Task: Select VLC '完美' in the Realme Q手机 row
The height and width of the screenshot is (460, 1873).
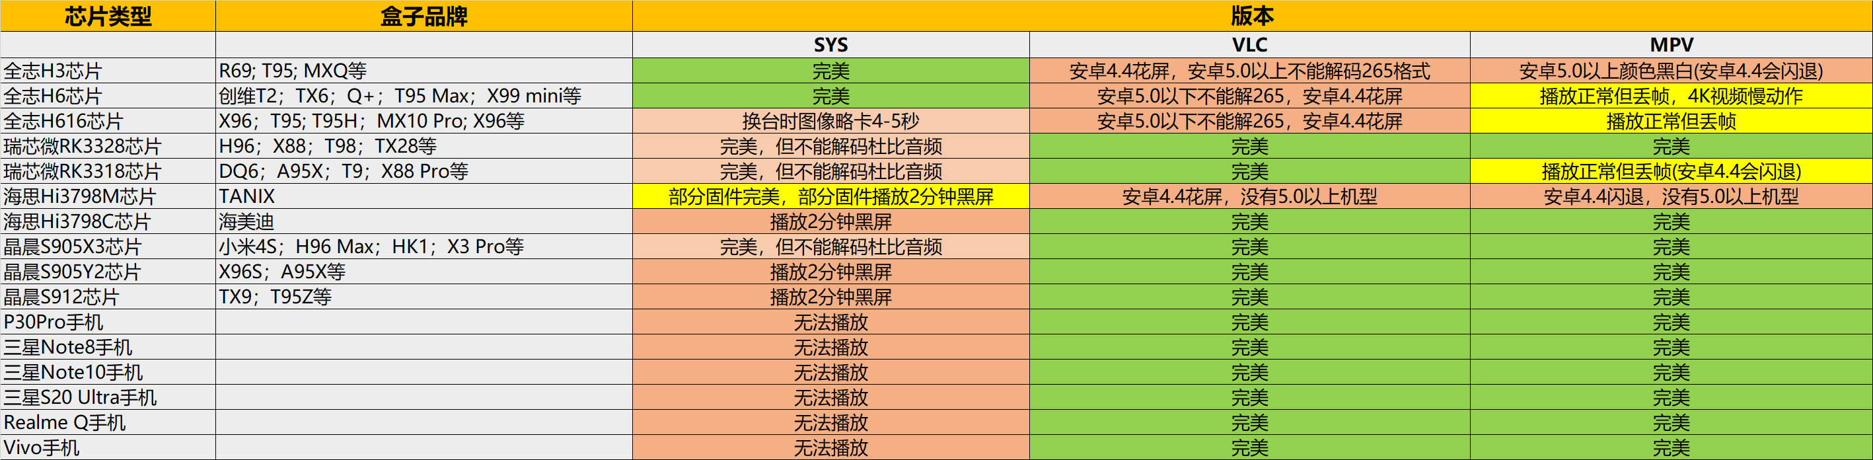Action: click(1250, 422)
